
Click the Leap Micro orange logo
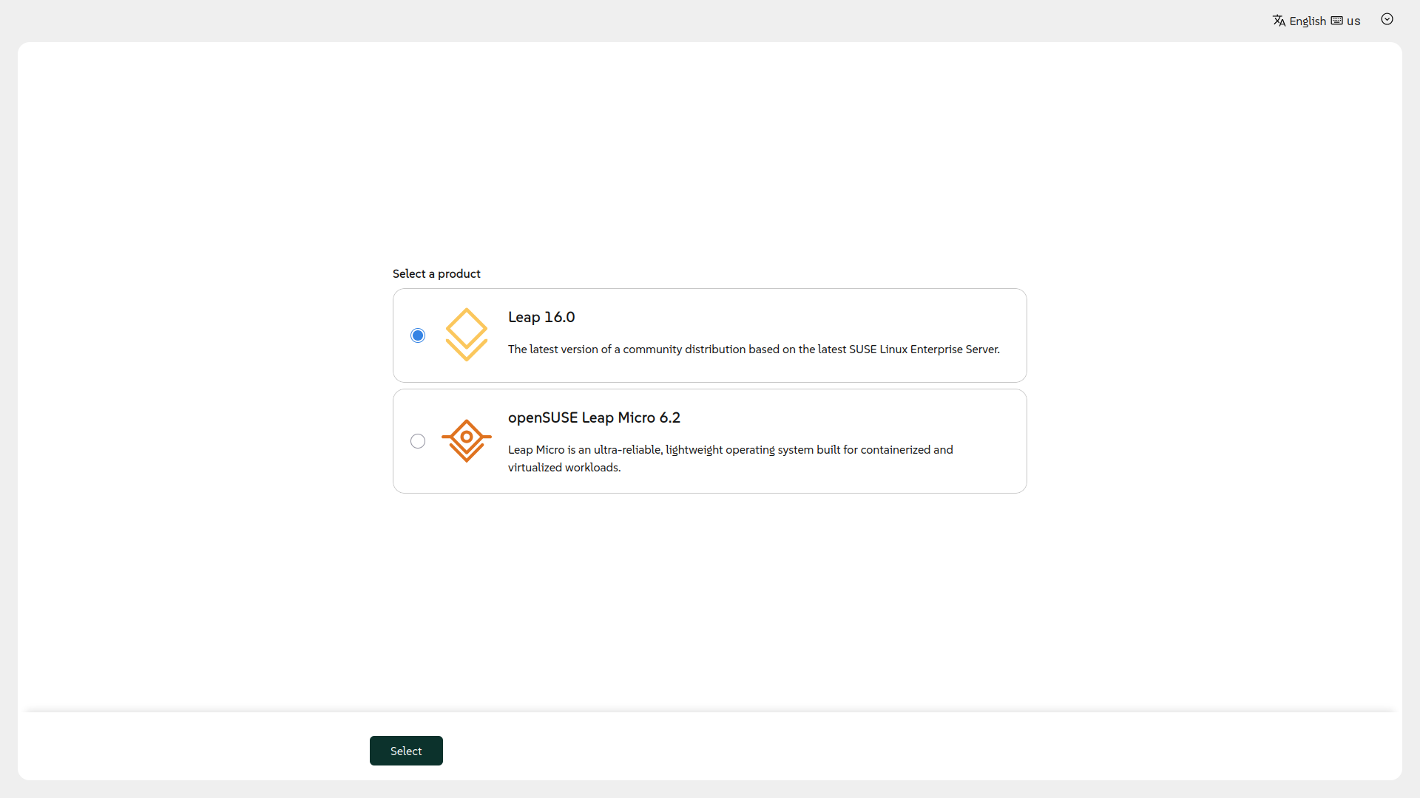coord(467,440)
